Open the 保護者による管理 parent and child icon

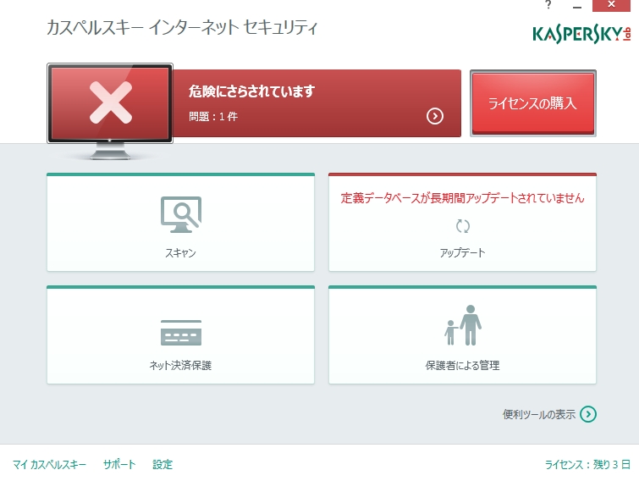[463, 325]
